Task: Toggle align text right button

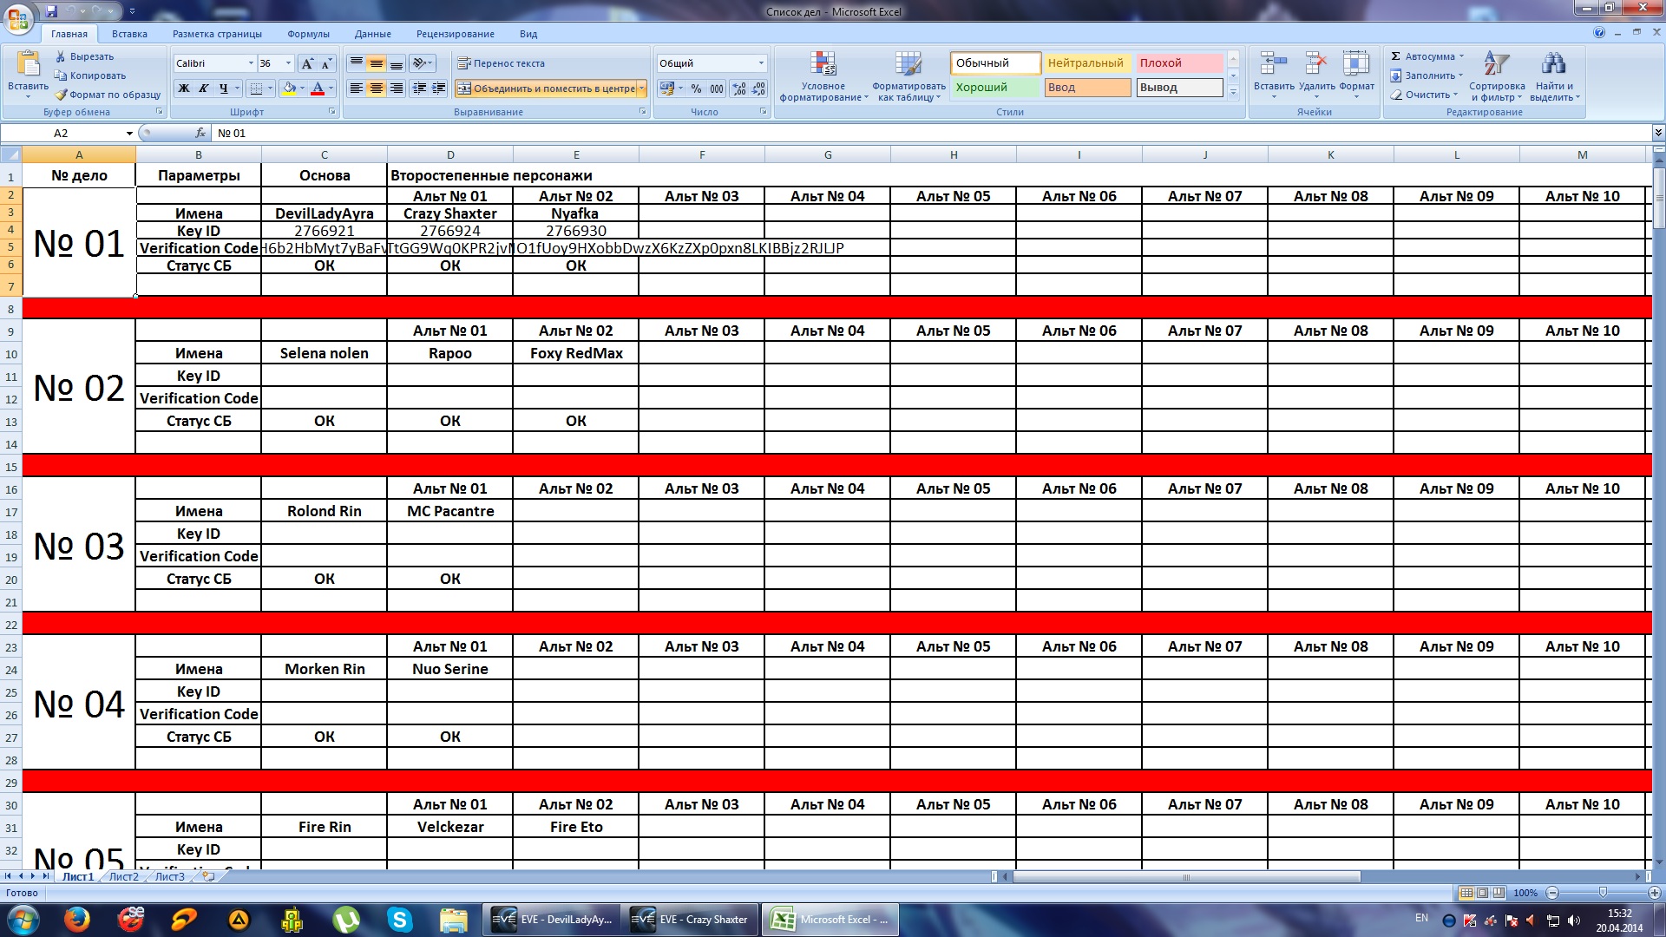Action: point(397,88)
